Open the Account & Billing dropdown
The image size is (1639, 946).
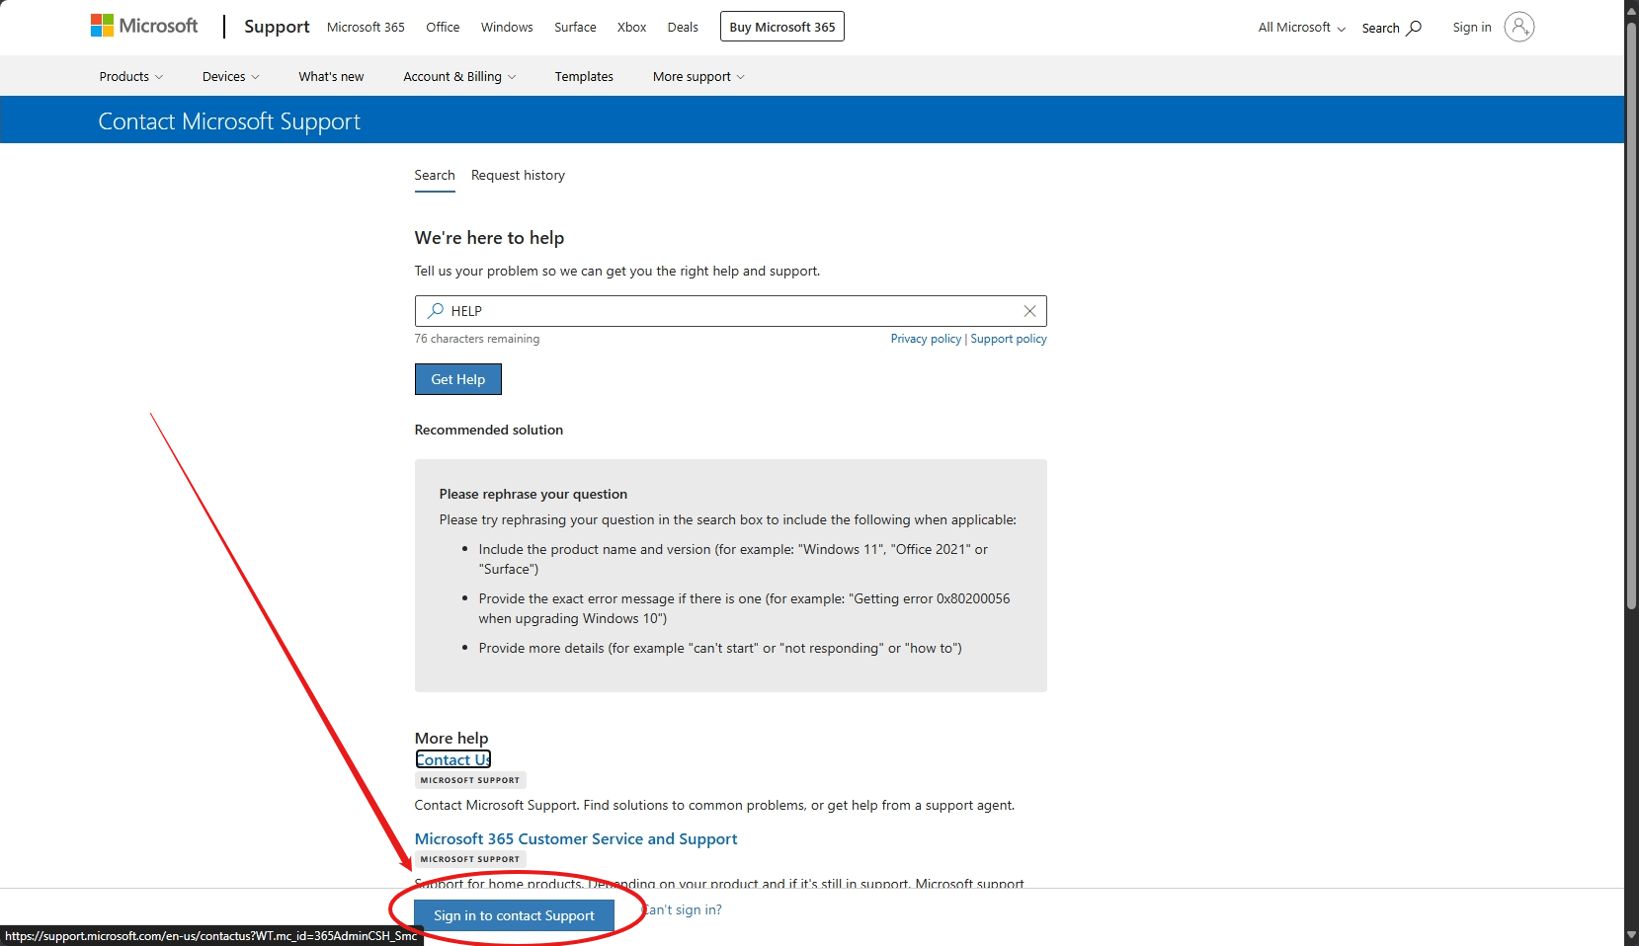(459, 76)
